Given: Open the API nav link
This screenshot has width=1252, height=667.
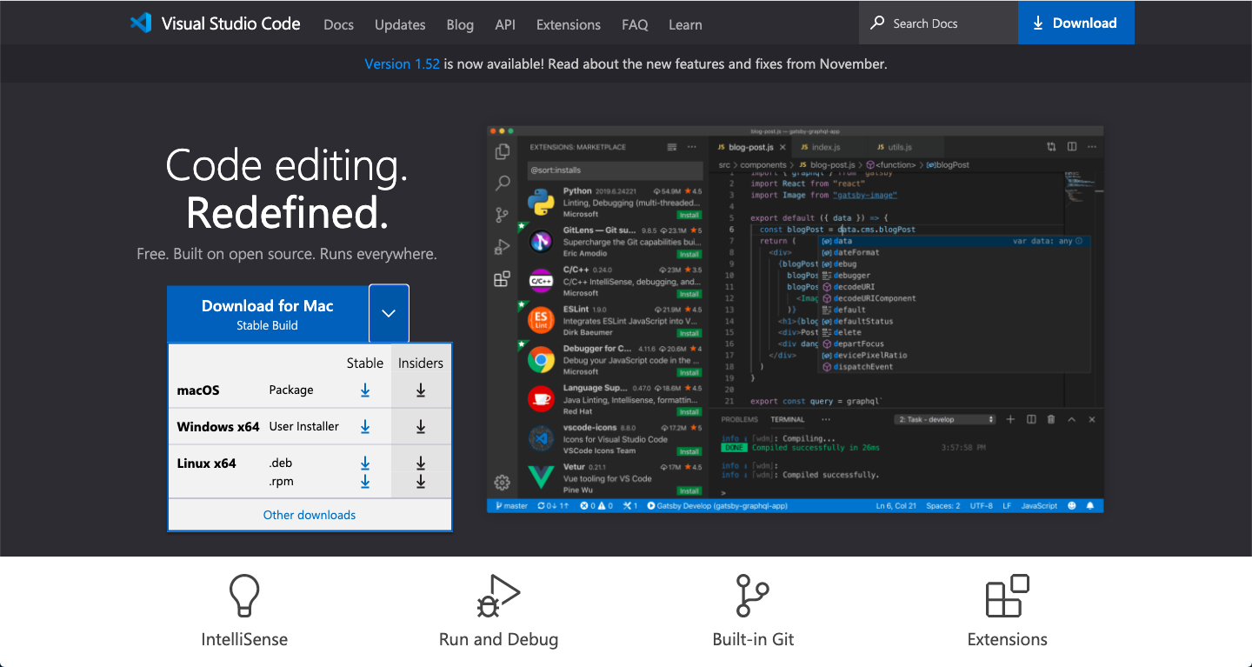Looking at the screenshot, I should (x=505, y=24).
